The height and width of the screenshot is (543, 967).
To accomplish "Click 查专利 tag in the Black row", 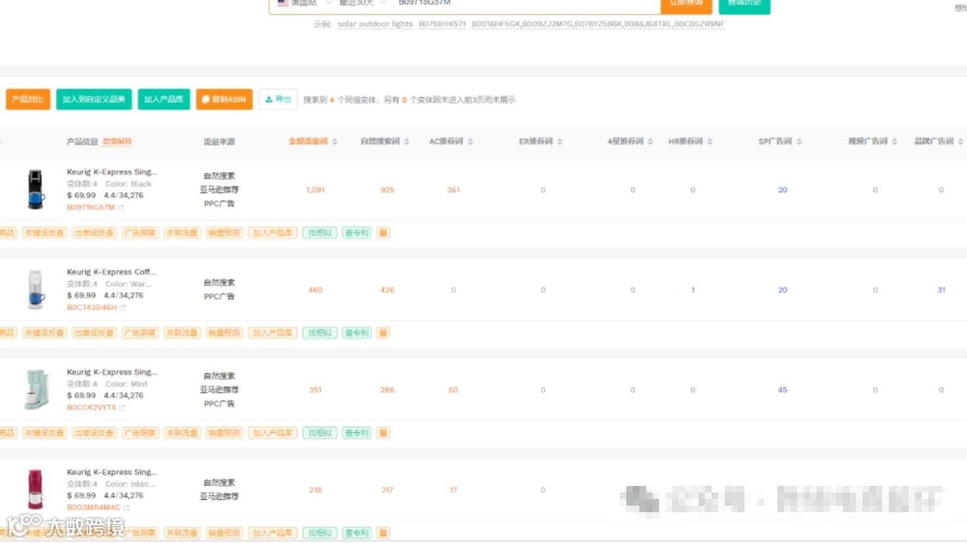I will click(x=356, y=233).
